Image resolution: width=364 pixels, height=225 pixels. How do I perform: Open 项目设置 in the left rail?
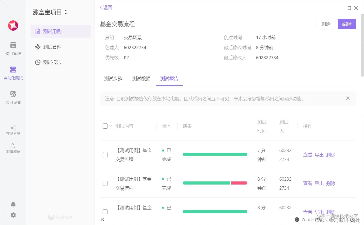13,98
